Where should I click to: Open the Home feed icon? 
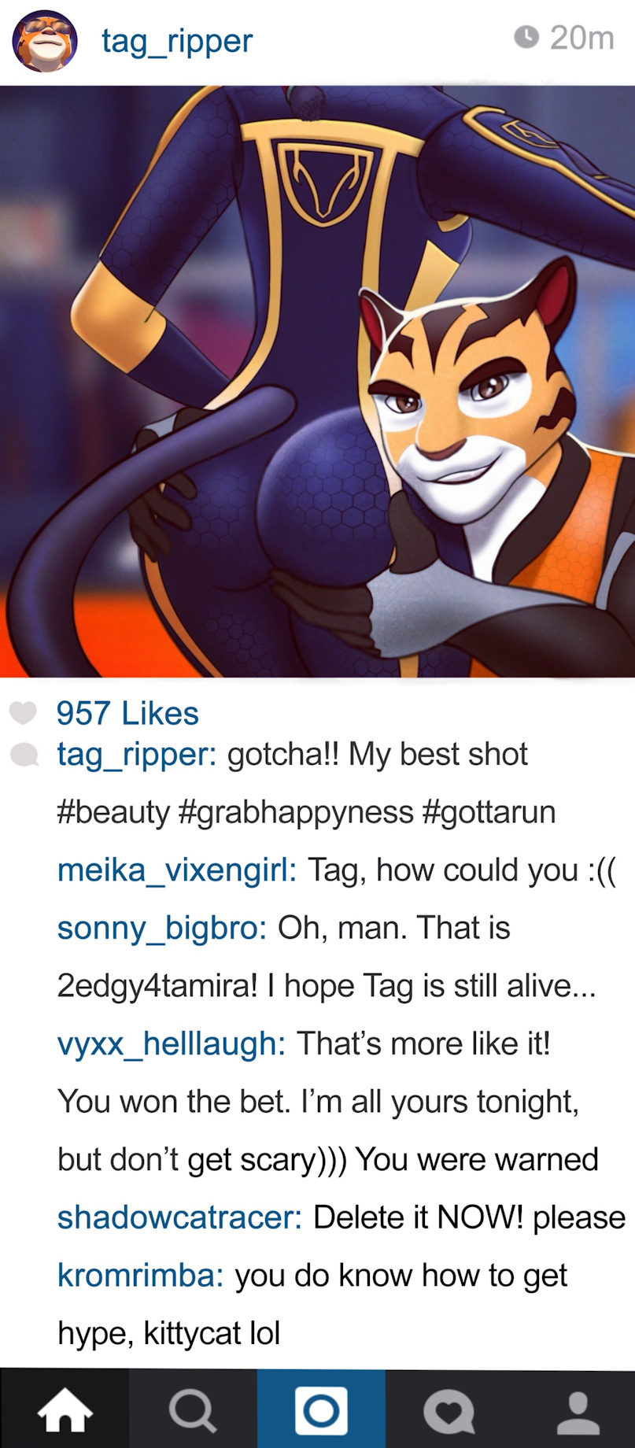(65, 1410)
